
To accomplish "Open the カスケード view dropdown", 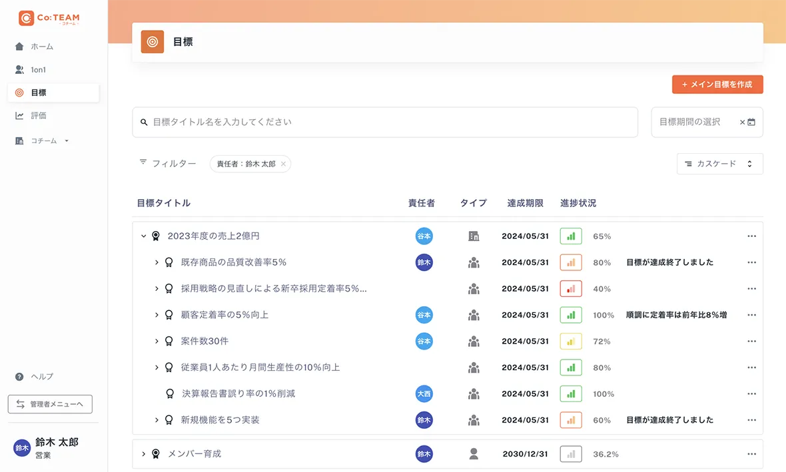I will coord(719,164).
